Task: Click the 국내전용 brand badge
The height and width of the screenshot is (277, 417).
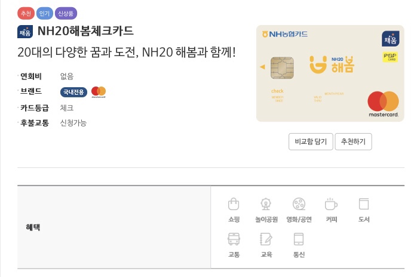Action: pos(73,92)
